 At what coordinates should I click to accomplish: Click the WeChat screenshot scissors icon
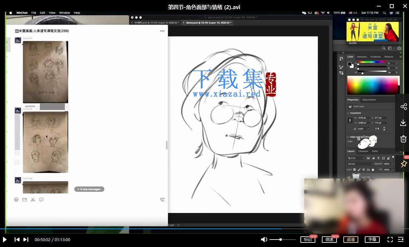[x=33, y=200]
